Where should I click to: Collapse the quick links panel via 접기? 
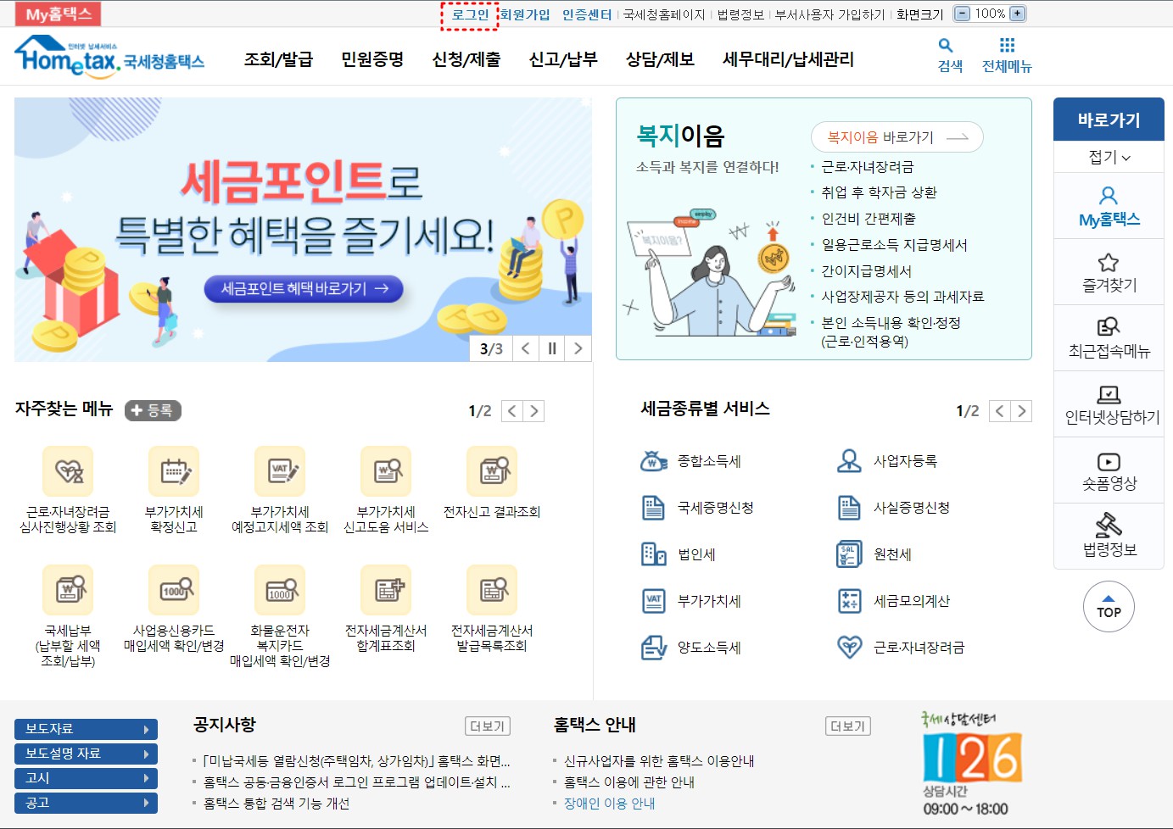tap(1109, 156)
